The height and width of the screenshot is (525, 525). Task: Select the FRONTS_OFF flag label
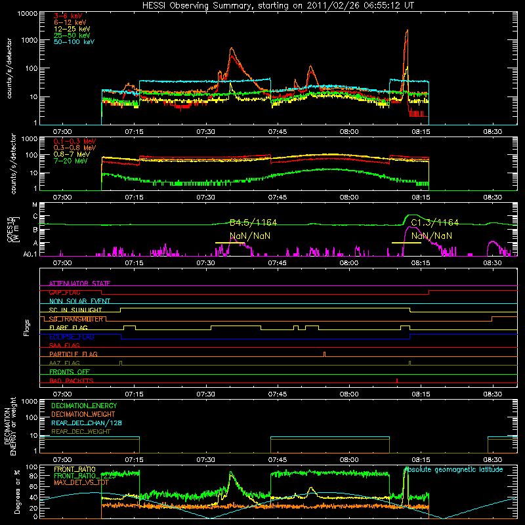(70, 371)
